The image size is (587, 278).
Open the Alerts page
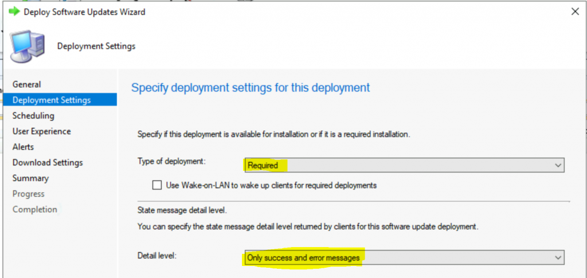23,147
